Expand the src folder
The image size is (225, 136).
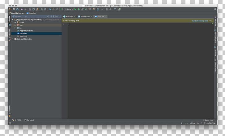click(15, 28)
